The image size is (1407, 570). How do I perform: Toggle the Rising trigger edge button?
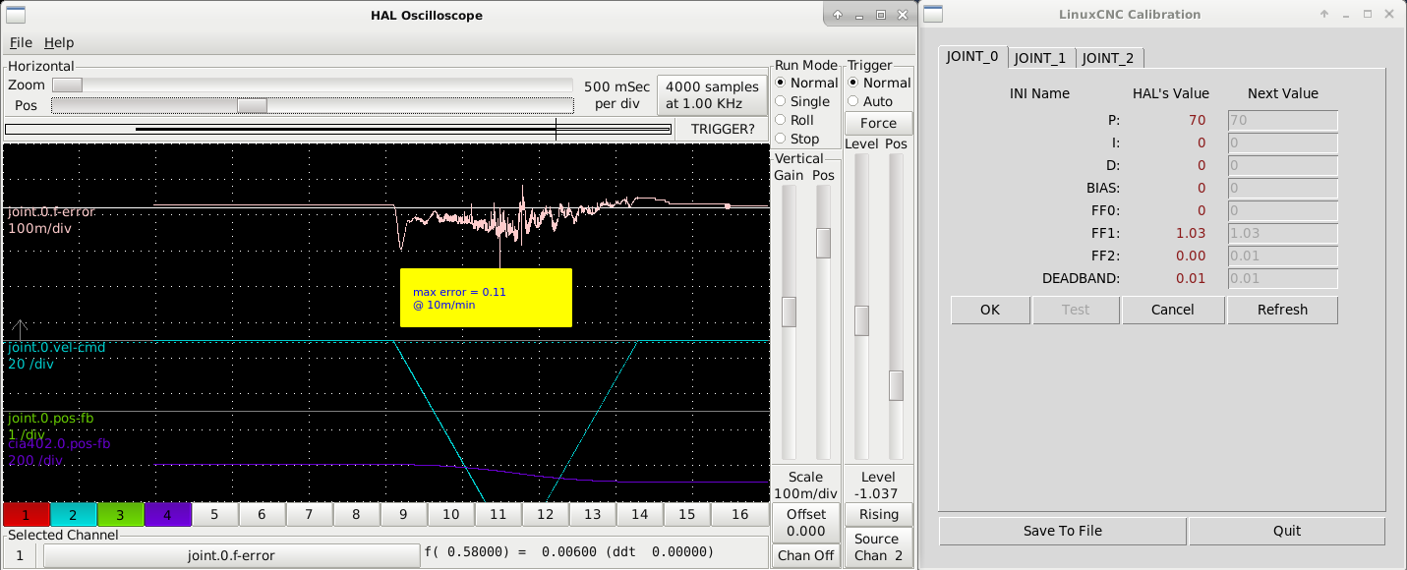pos(878,514)
